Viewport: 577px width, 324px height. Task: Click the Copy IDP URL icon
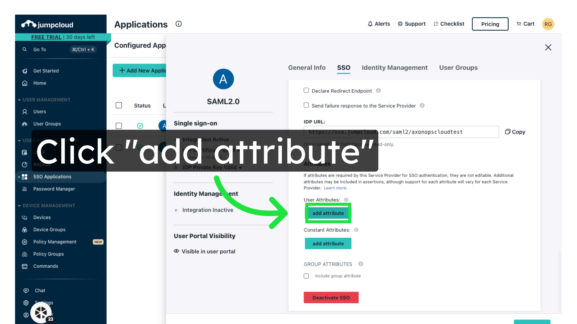coord(508,132)
